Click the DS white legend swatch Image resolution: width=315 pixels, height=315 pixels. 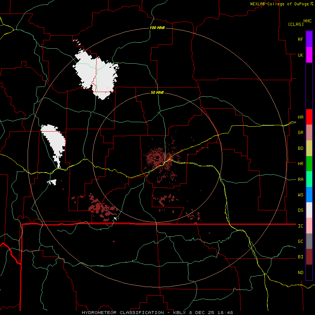tap(309, 210)
